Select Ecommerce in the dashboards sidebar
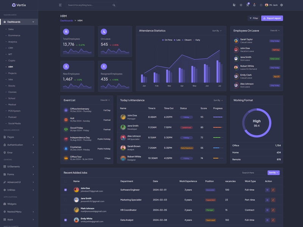Screen dimensions: 303x227 coord(14,36)
